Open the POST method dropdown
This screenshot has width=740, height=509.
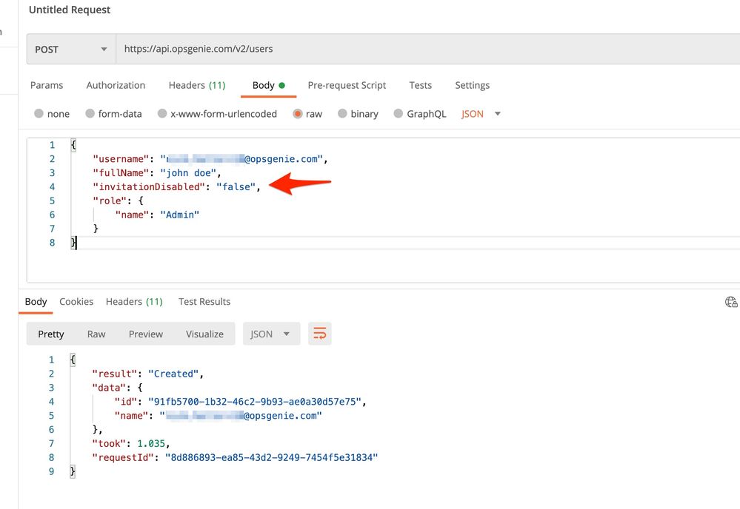tap(71, 49)
